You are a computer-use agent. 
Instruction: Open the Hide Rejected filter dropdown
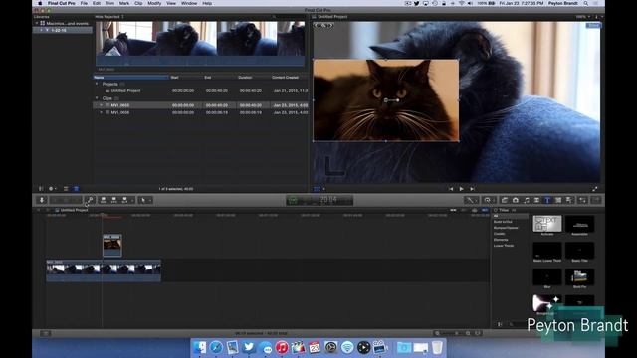pyautogui.click(x=109, y=17)
